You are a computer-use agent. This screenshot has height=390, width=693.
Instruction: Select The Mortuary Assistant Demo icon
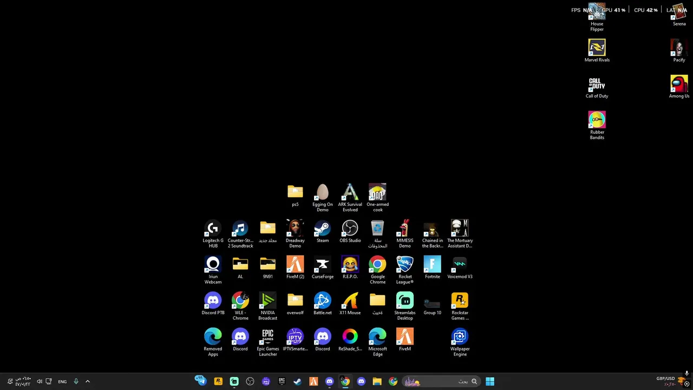pyautogui.click(x=460, y=234)
